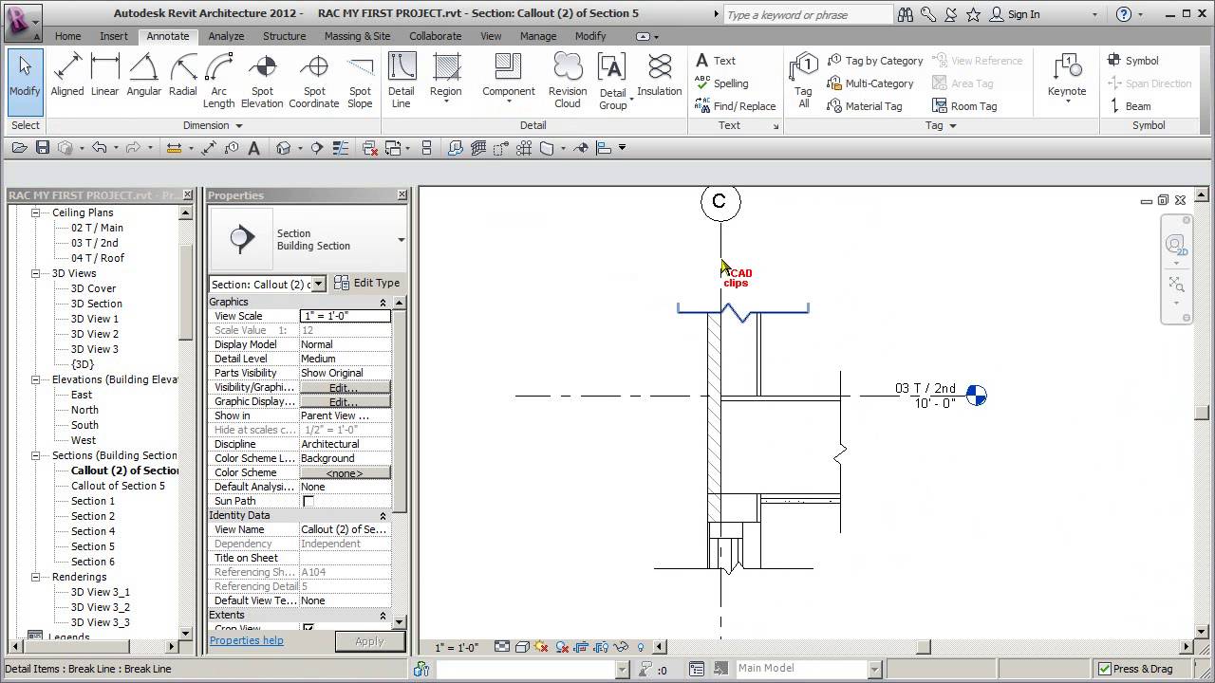Start the Detail Line tool
1215x683 pixels.
click(x=402, y=80)
